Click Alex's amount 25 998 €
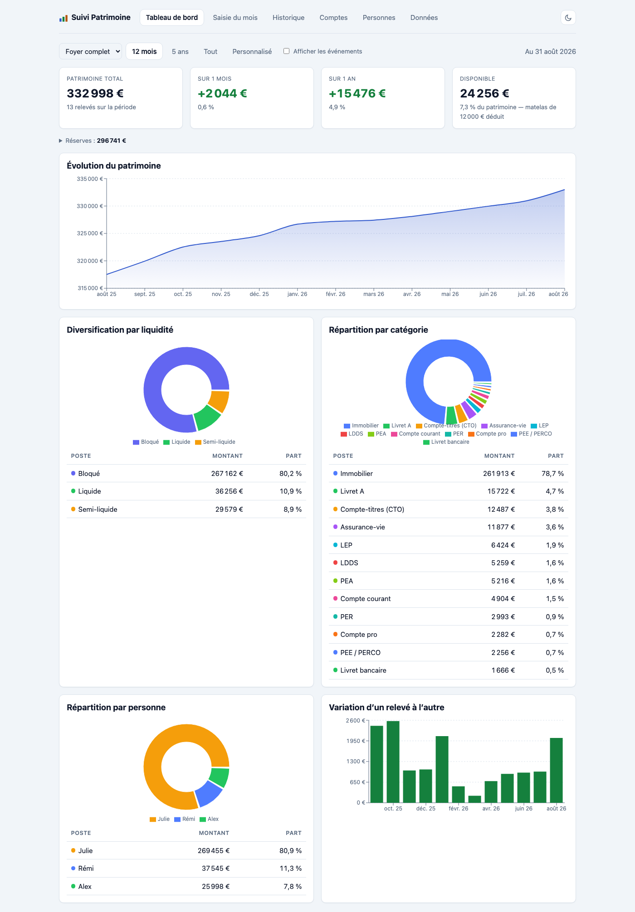The width and height of the screenshot is (635, 912). pyautogui.click(x=216, y=887)
